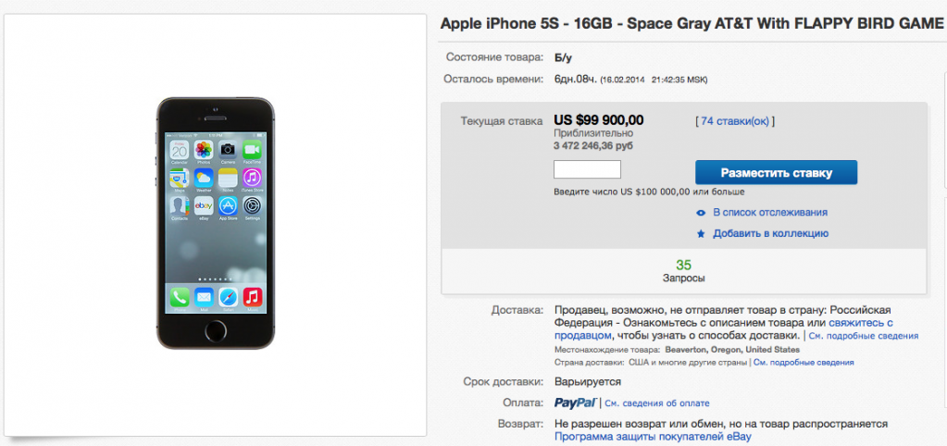Image resolution: width=947 pixels, height=446 pixels.
Task: Open the "74 ставки(ок)" bid history link
Action: tap(733, 121)
